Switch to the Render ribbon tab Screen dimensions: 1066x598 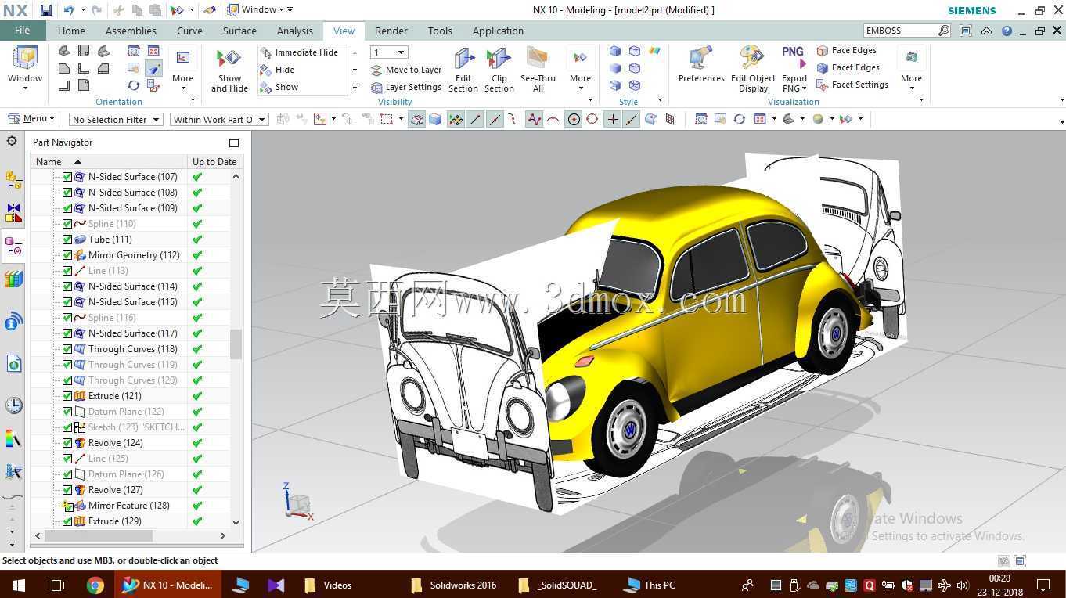(x=391, y=31)
